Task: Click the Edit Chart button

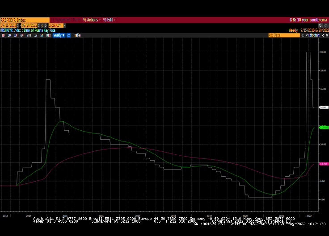Action: pos(314,35)
